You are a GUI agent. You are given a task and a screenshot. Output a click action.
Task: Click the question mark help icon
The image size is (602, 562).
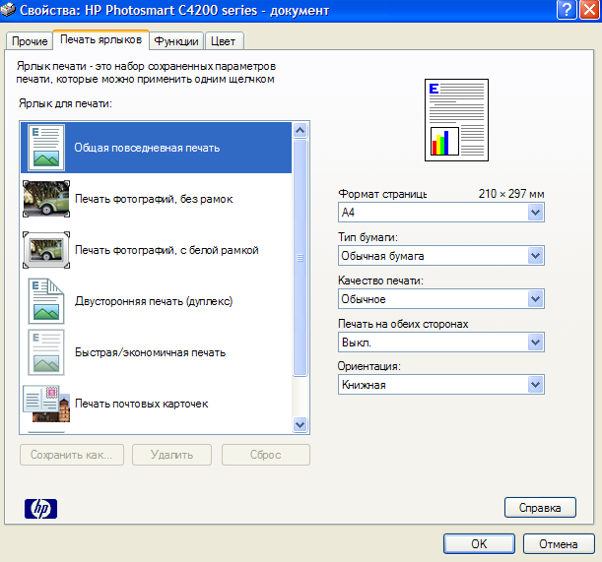[567, 10]
